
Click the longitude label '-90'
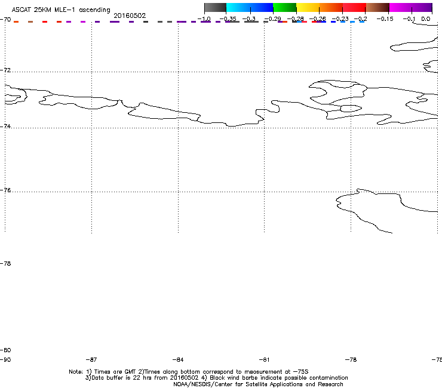(x=5, y=359)
